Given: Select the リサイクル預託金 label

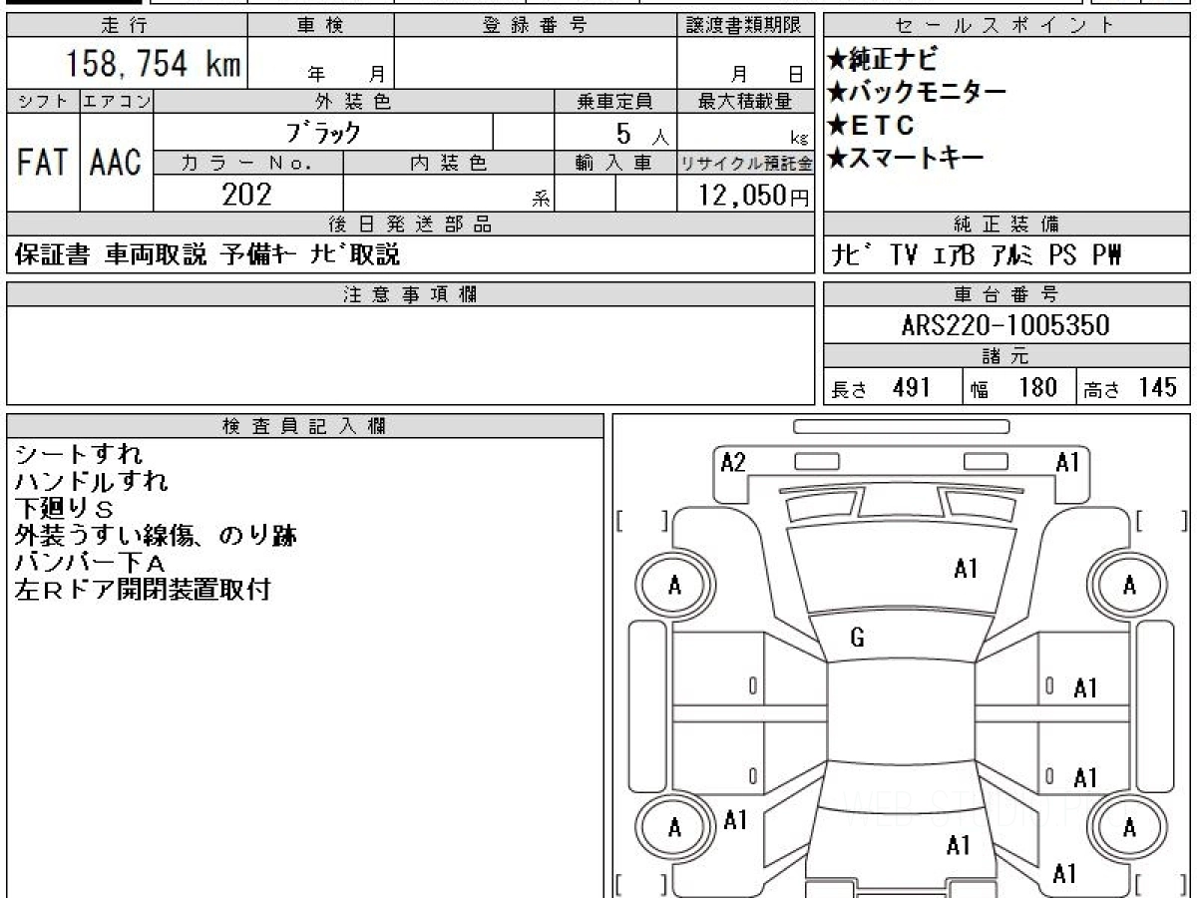Looking at the screenshot, I should pos(746,163).
